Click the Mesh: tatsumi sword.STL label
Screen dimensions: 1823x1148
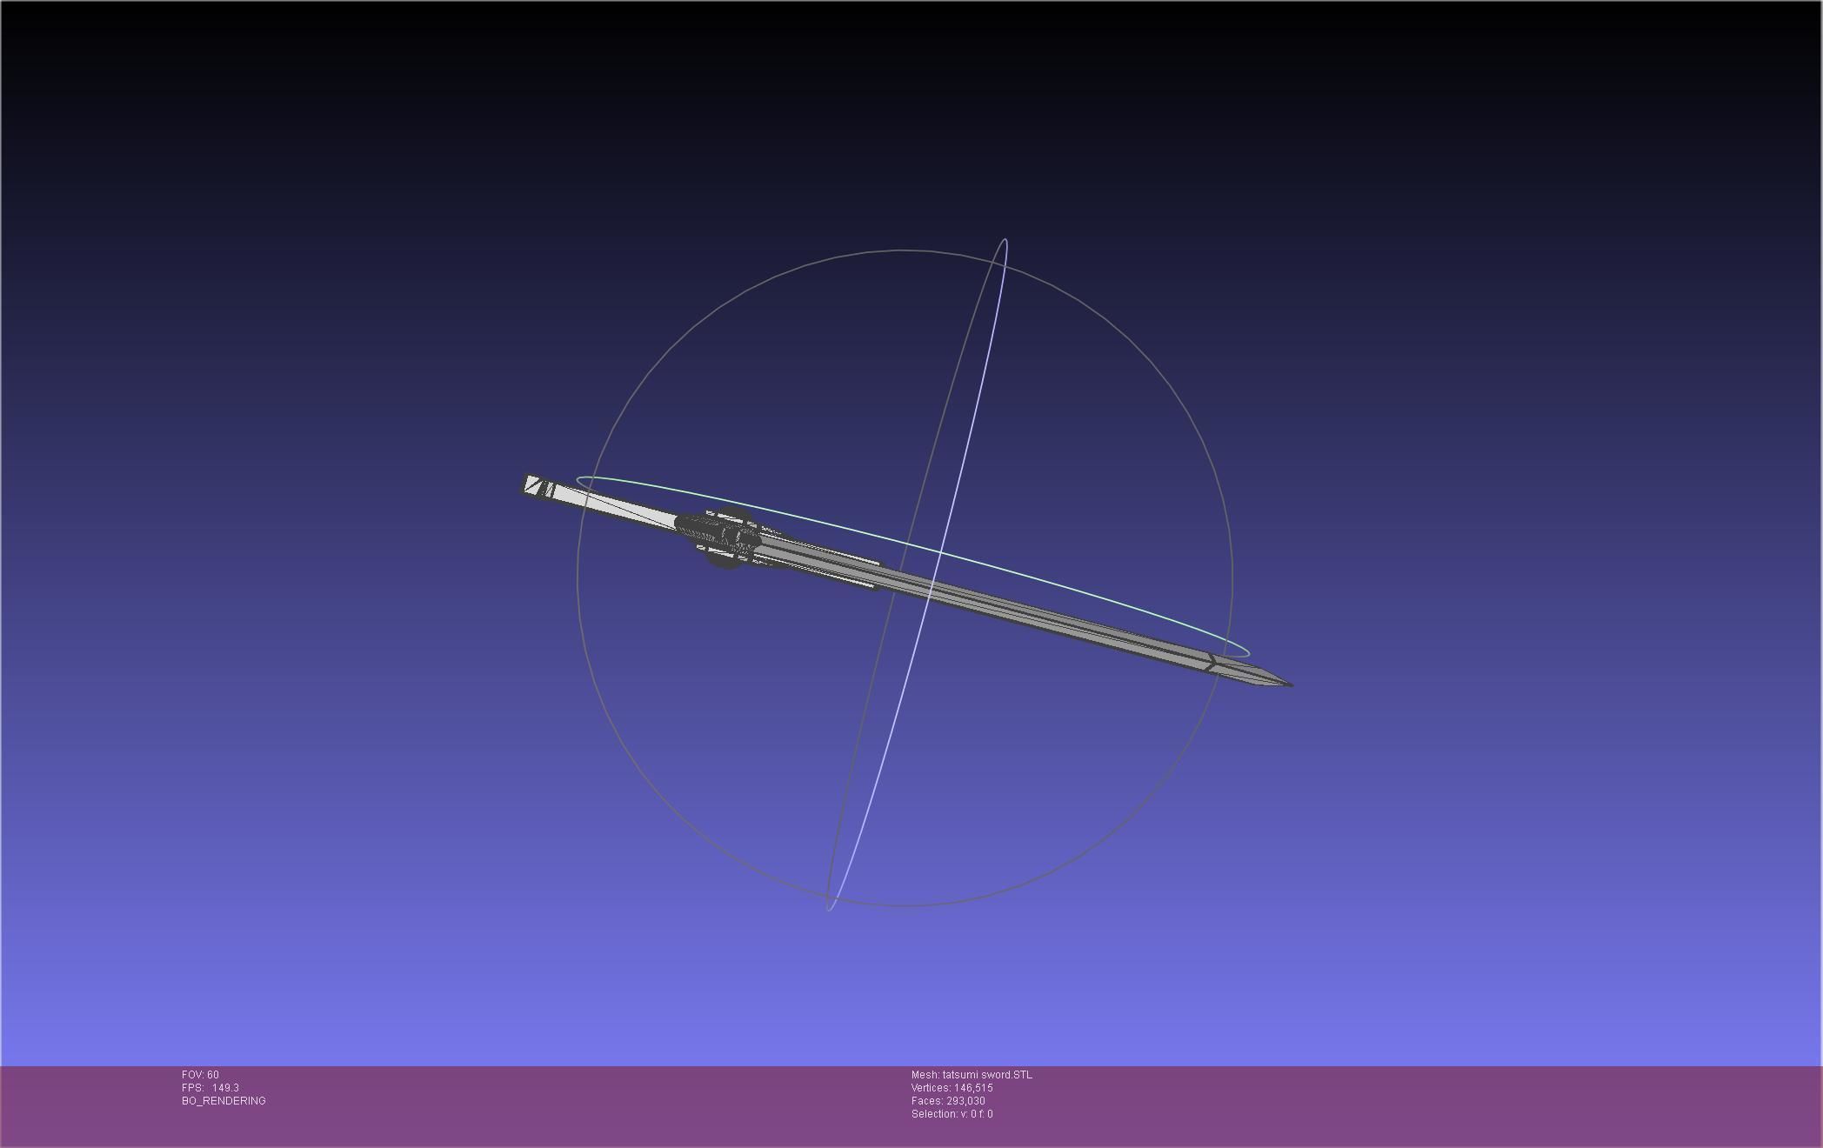(x=972, y=1075)
